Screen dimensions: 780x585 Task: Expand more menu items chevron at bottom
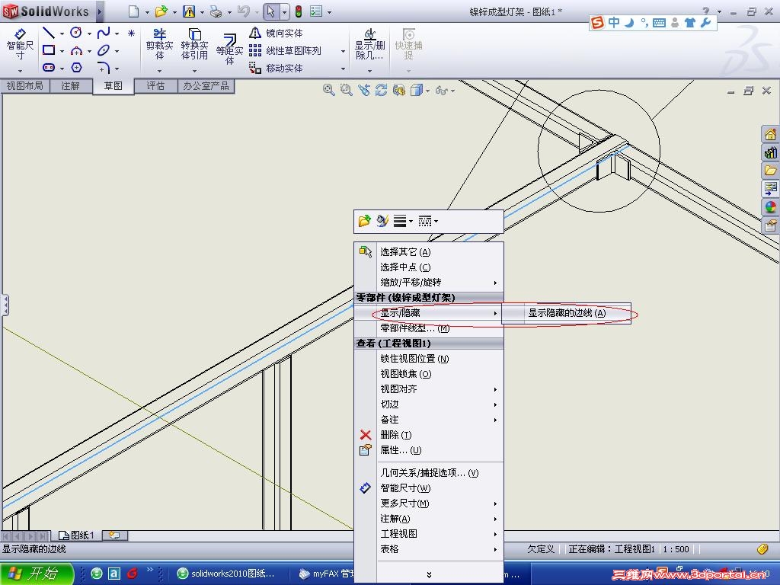(x=429, y=574)
